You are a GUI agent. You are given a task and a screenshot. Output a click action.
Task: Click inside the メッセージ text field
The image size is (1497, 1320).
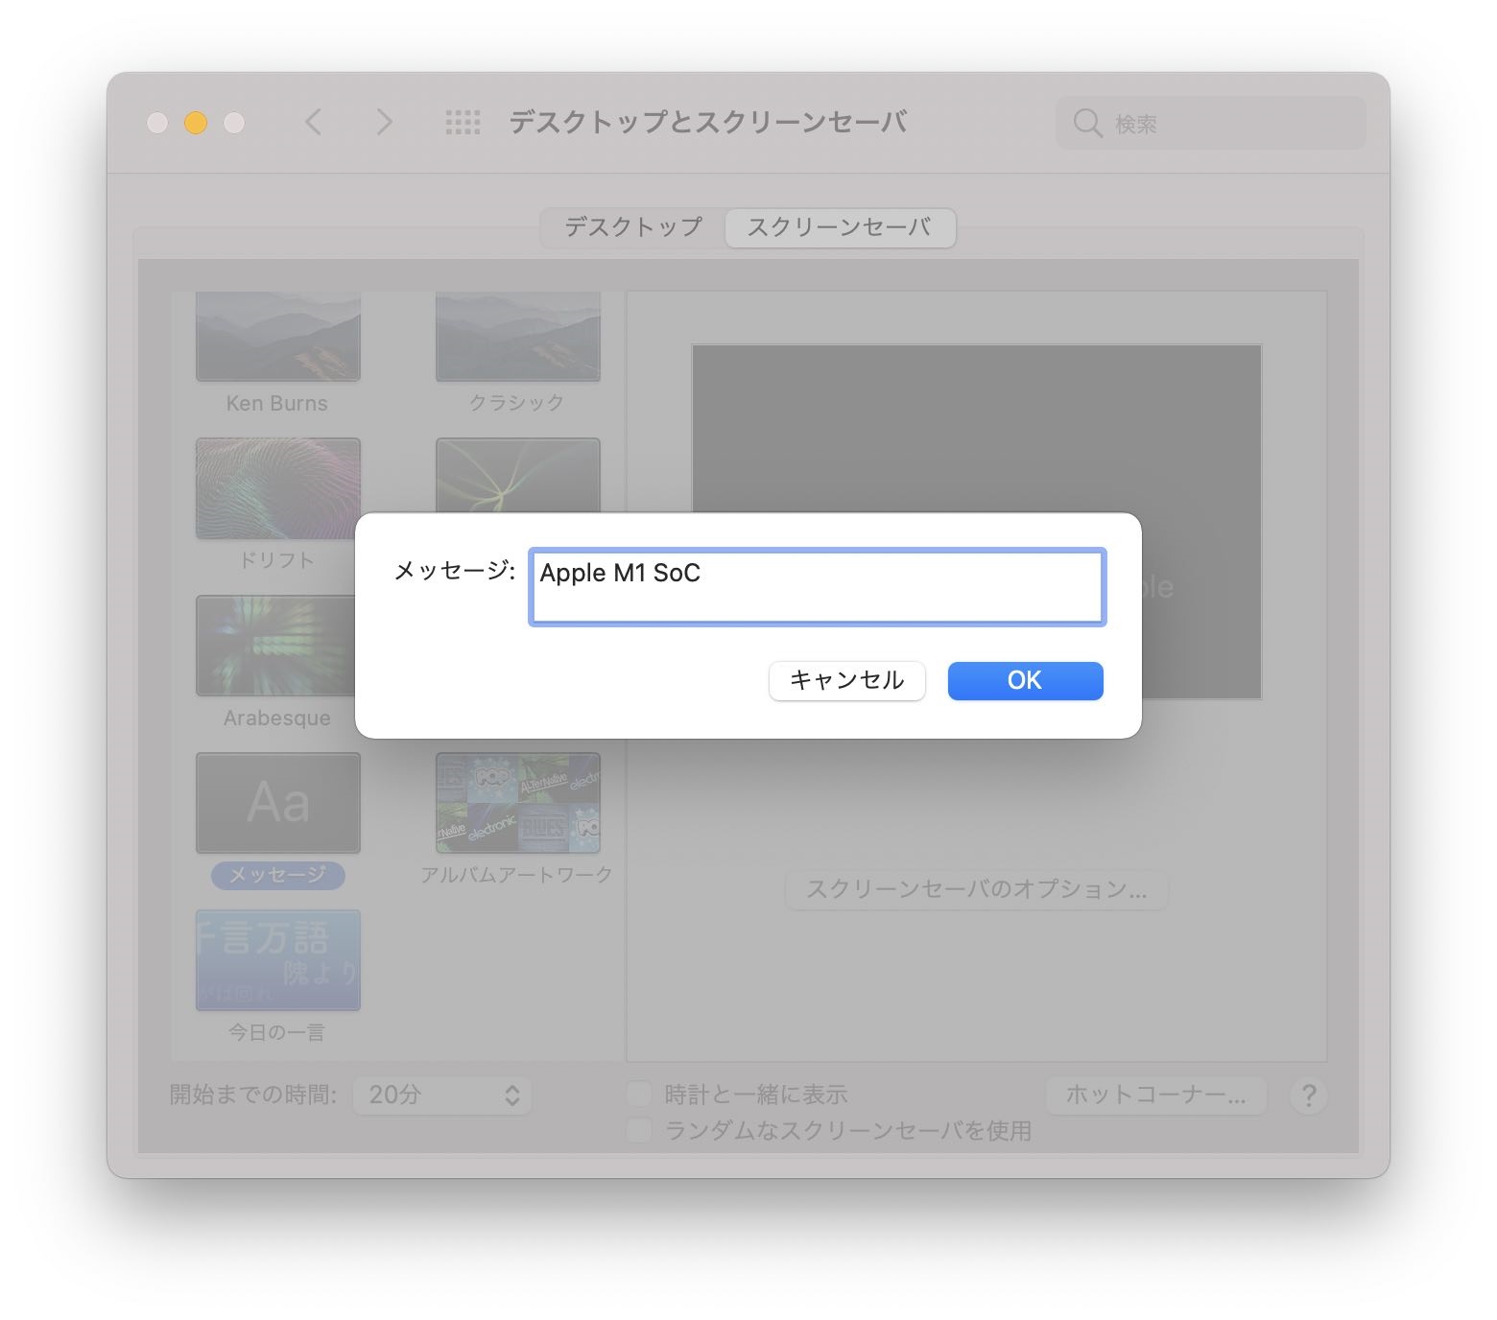click(817, 587)
